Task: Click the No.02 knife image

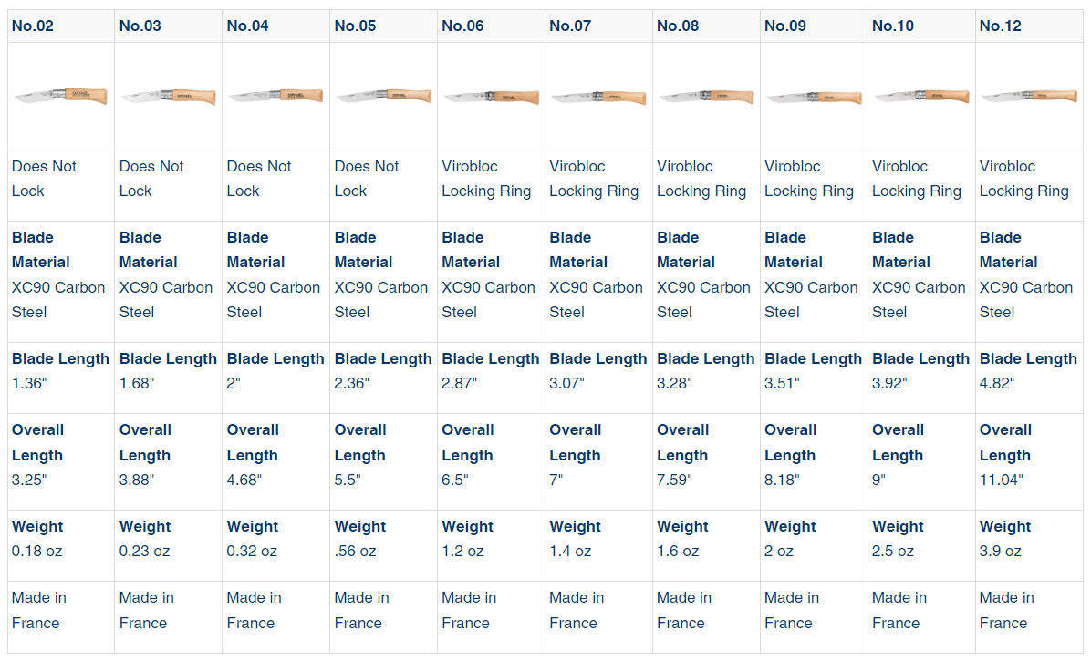Action: coord(60,95)
